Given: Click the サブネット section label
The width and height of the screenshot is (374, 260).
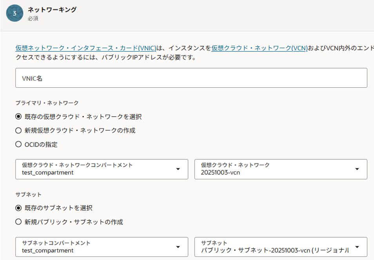Looking at the screenshot, I should click(x=28, y=194).
